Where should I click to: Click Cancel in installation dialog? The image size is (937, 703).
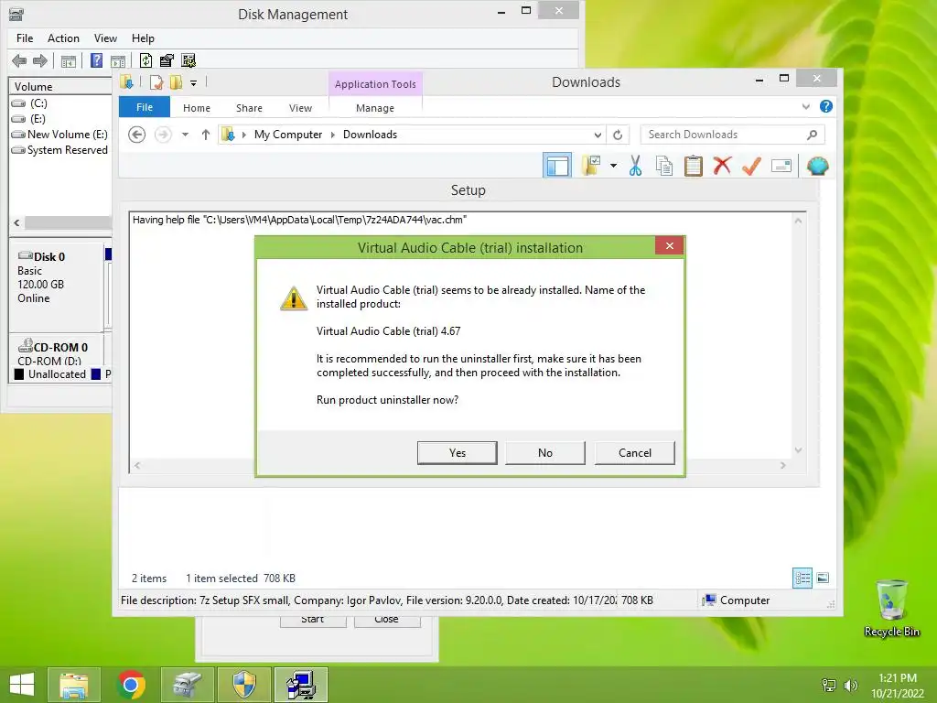click(x=635, y=452)
